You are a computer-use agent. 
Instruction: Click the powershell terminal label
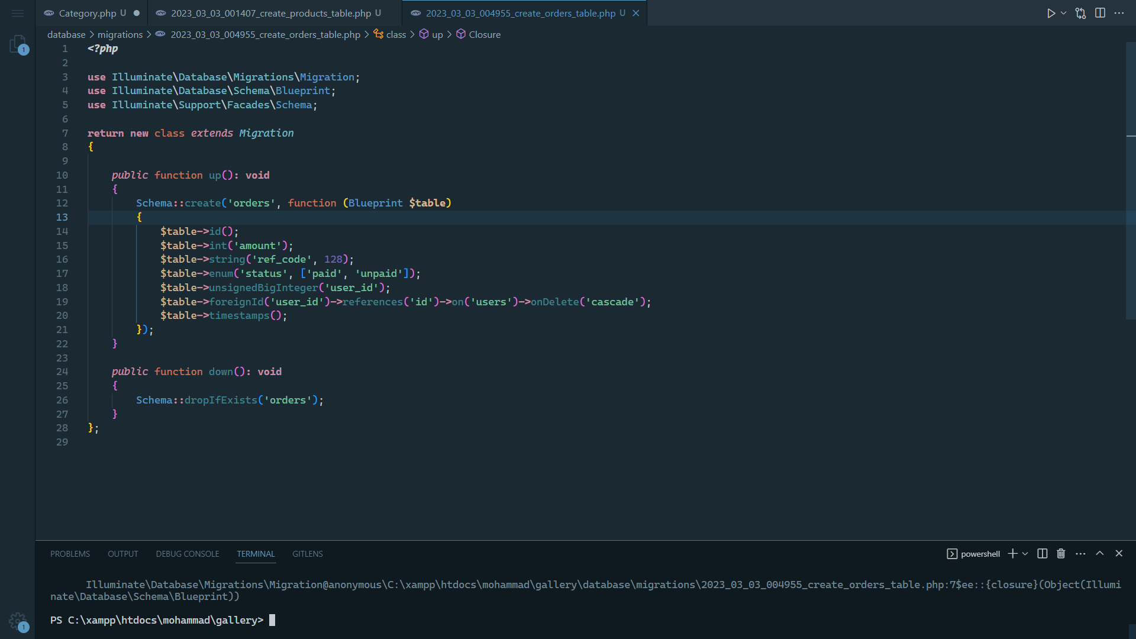980,554
